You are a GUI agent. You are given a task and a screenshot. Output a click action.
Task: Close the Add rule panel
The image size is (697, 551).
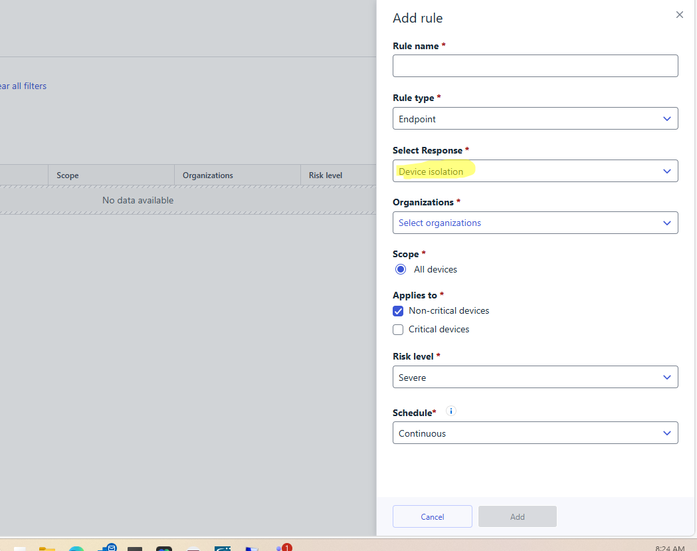pyautogui.click(x=679, y=15)
